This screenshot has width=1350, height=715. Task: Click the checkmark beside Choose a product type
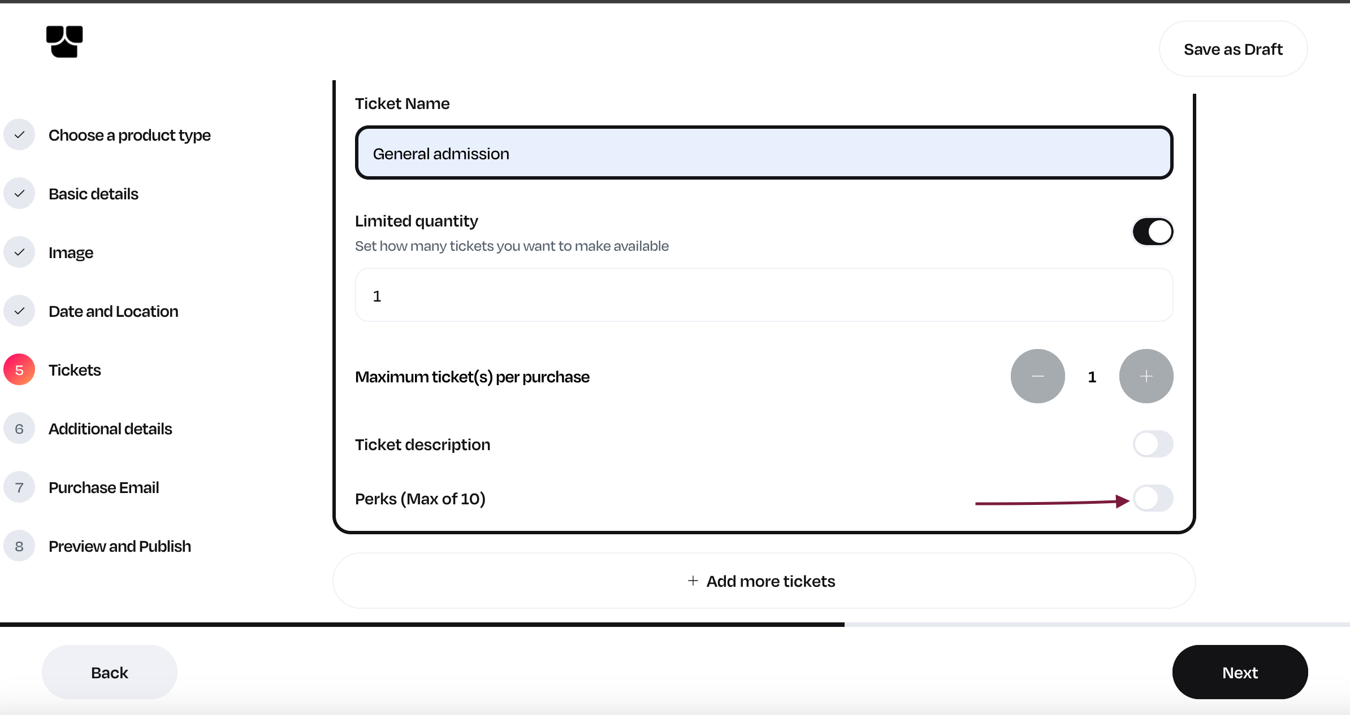[19, 135]
